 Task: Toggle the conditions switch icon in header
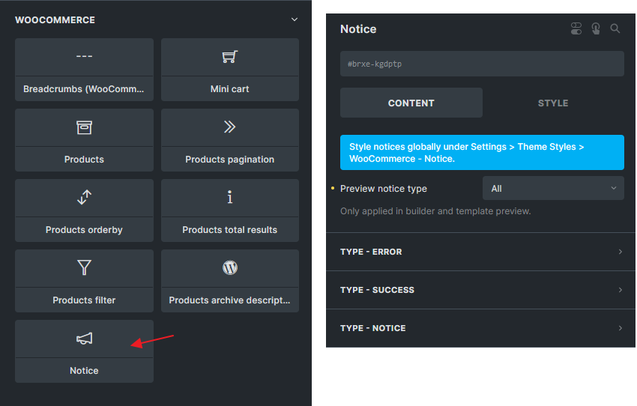(x=576, y=29)
